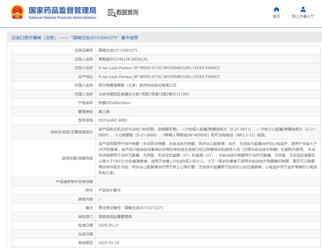This screenshot has width=322, height=248.
Task: Click the document icon beside 进口医疗器械
Action: pos(14,38)
